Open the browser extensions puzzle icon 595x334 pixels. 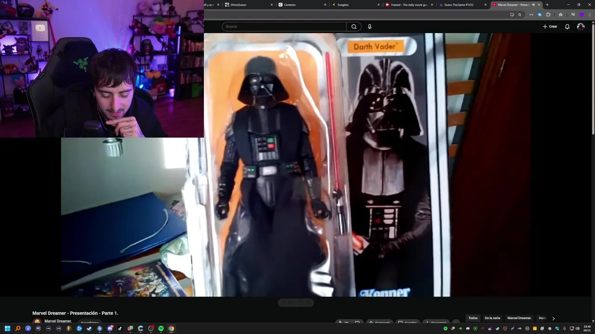click(x=548, y=14)
